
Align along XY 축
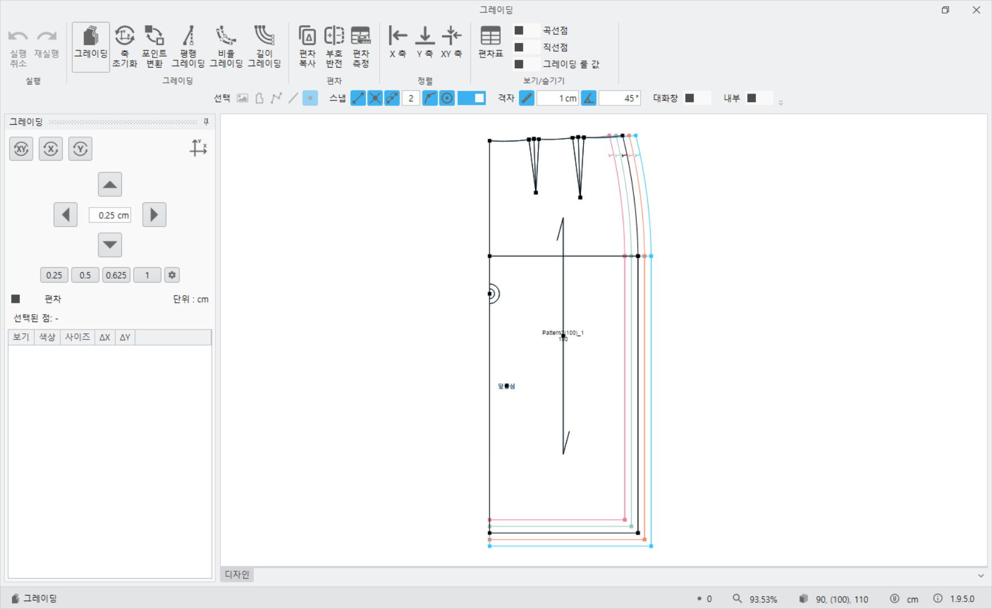point(451,43)
